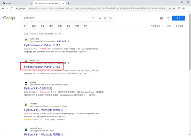This screenshot has height=136, width=191.
Task: Go back with the browser back arrow
Action: coord(3,9)
